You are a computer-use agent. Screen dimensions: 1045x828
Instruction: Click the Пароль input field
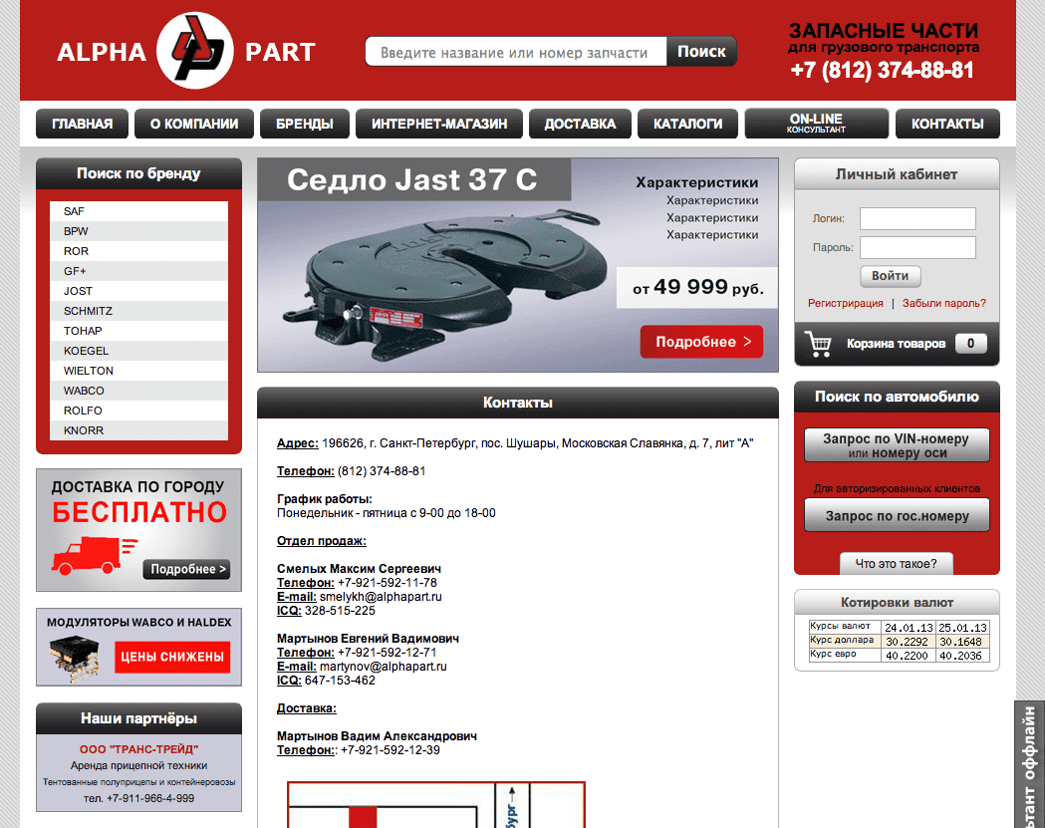[917, 247]
